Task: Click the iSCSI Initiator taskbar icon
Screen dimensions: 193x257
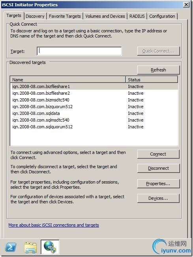Action: coord(50,247)
